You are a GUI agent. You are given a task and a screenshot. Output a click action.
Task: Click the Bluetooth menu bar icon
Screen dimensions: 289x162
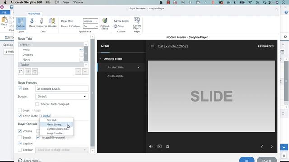(235, 2)
